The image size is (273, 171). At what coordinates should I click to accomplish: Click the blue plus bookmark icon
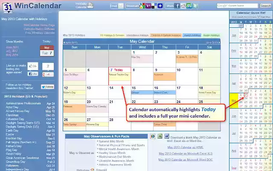click(160, 6)
